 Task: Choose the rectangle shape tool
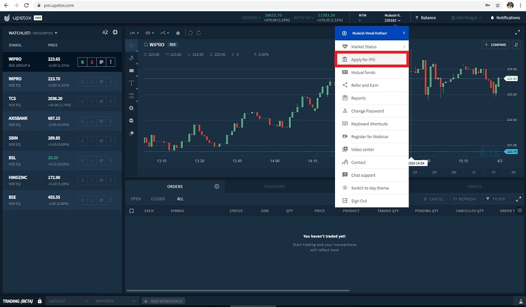pyautogui.click(x=132, y=71)
